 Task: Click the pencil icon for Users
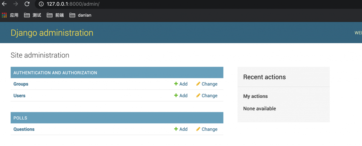tap(198, 96)
